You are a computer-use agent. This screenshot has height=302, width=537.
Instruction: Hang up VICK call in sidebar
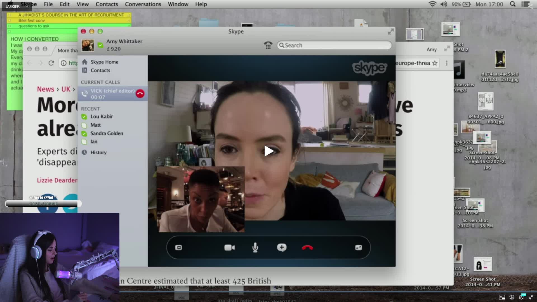tap(140, 94)
